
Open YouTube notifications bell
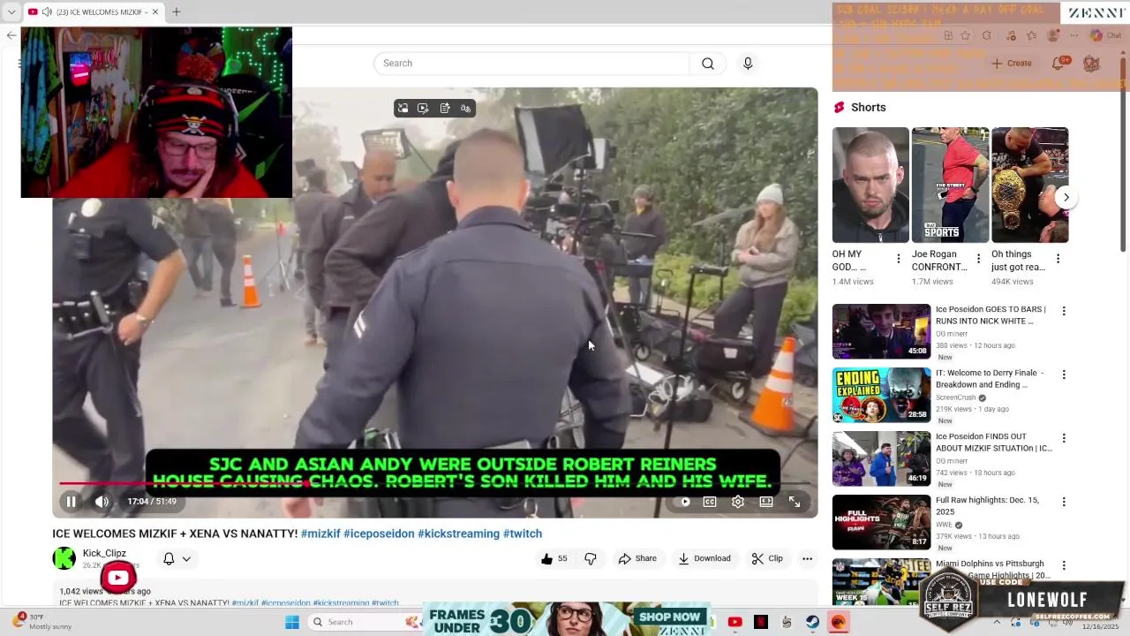[1058, 64]
